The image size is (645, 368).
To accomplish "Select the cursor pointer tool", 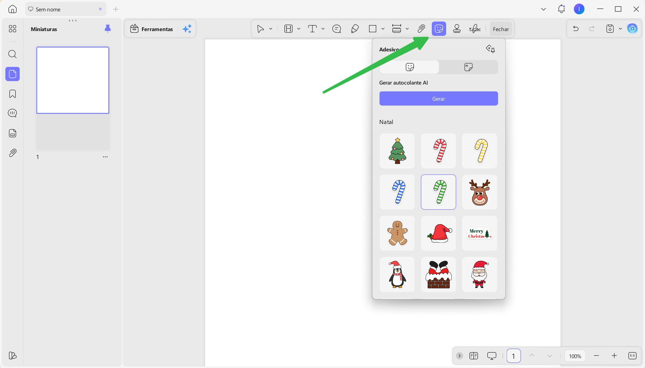I will (x=260, y=29).
